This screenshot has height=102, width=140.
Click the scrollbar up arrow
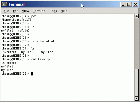pyautogui.click(x=136, y=16)
